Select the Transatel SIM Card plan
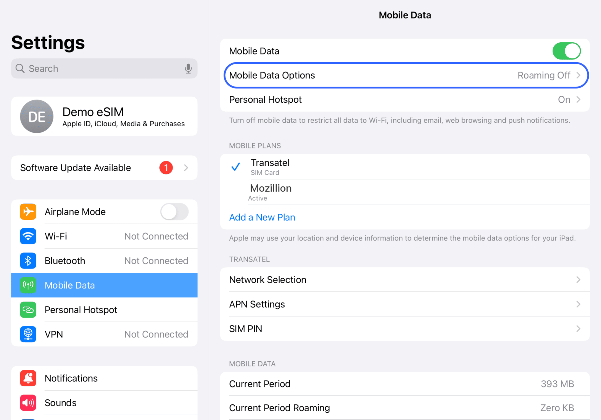This screenshot has height=420, width=601. click(x=270, y=167)
